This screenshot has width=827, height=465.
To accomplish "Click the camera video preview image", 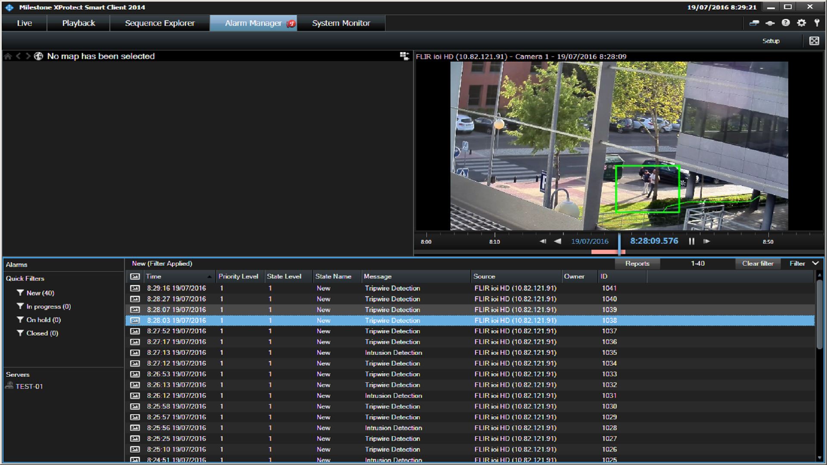I will coord(619,146).
